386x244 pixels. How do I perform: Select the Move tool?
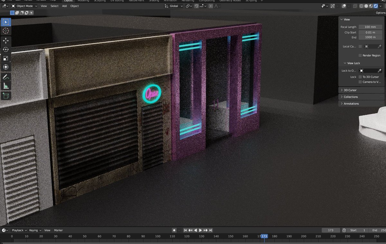point(6,41)
